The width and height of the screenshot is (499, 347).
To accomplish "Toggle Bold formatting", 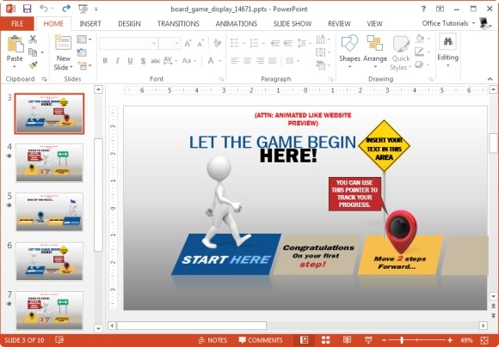I will click(105, 61).
